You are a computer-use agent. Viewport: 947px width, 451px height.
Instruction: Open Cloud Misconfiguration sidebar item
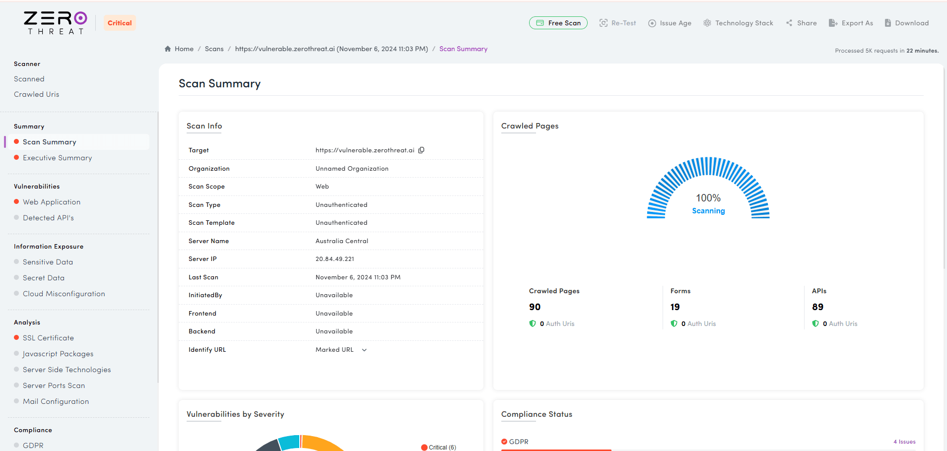[64, 294]
